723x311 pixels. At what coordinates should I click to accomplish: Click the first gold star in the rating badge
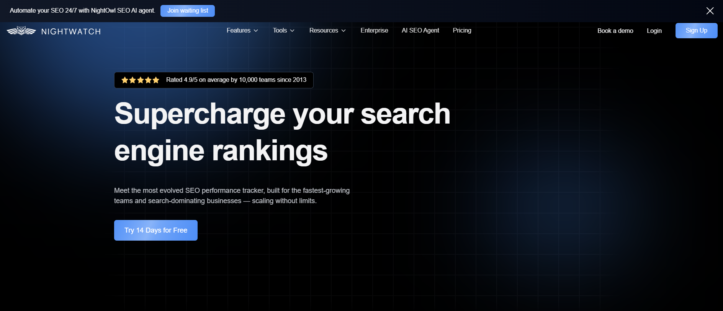(x=125, y=80)
